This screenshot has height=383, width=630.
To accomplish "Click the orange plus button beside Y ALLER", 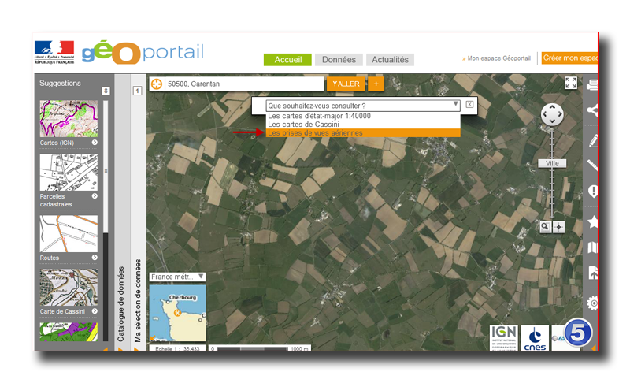I will point(376,84).
